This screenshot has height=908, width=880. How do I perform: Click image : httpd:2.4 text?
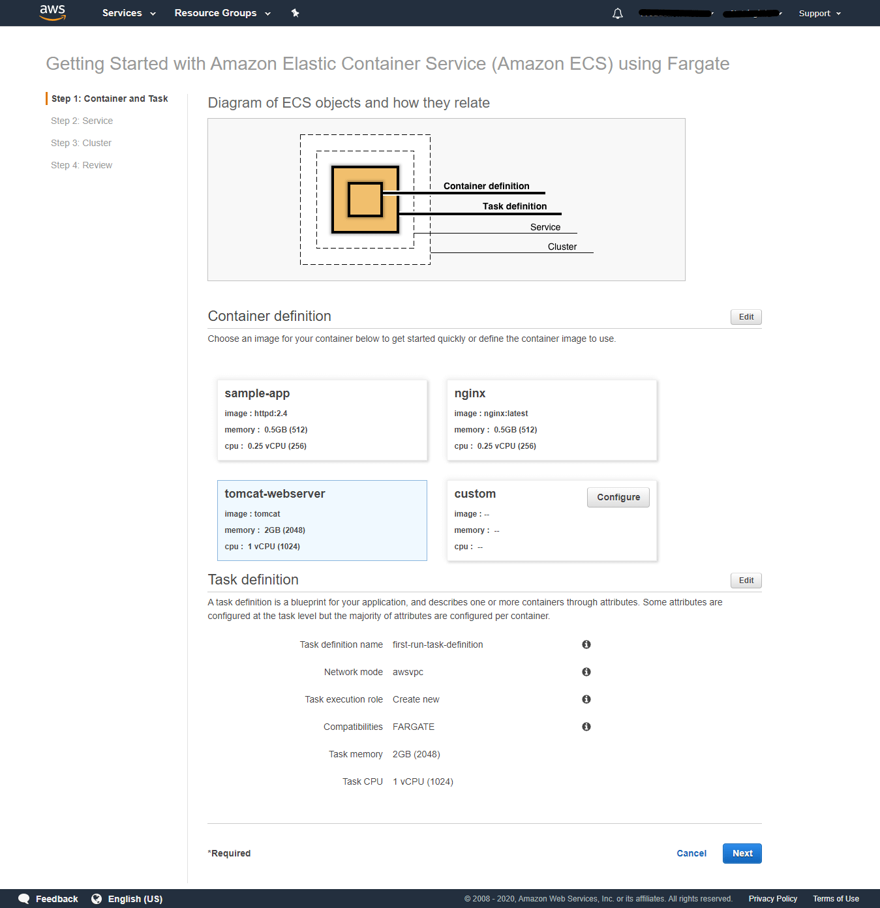click(256, 414)
